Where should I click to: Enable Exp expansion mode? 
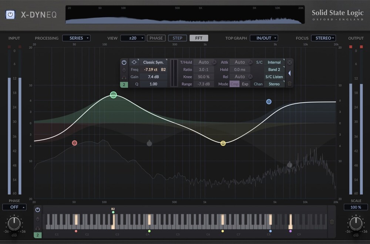(245, 84)
